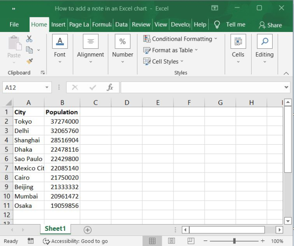Select the Population header cell
This screenshot has width=294, height=246.
[x=62, y=112]
